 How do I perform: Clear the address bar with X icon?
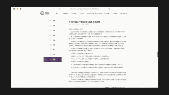click(x=108, y=9)
